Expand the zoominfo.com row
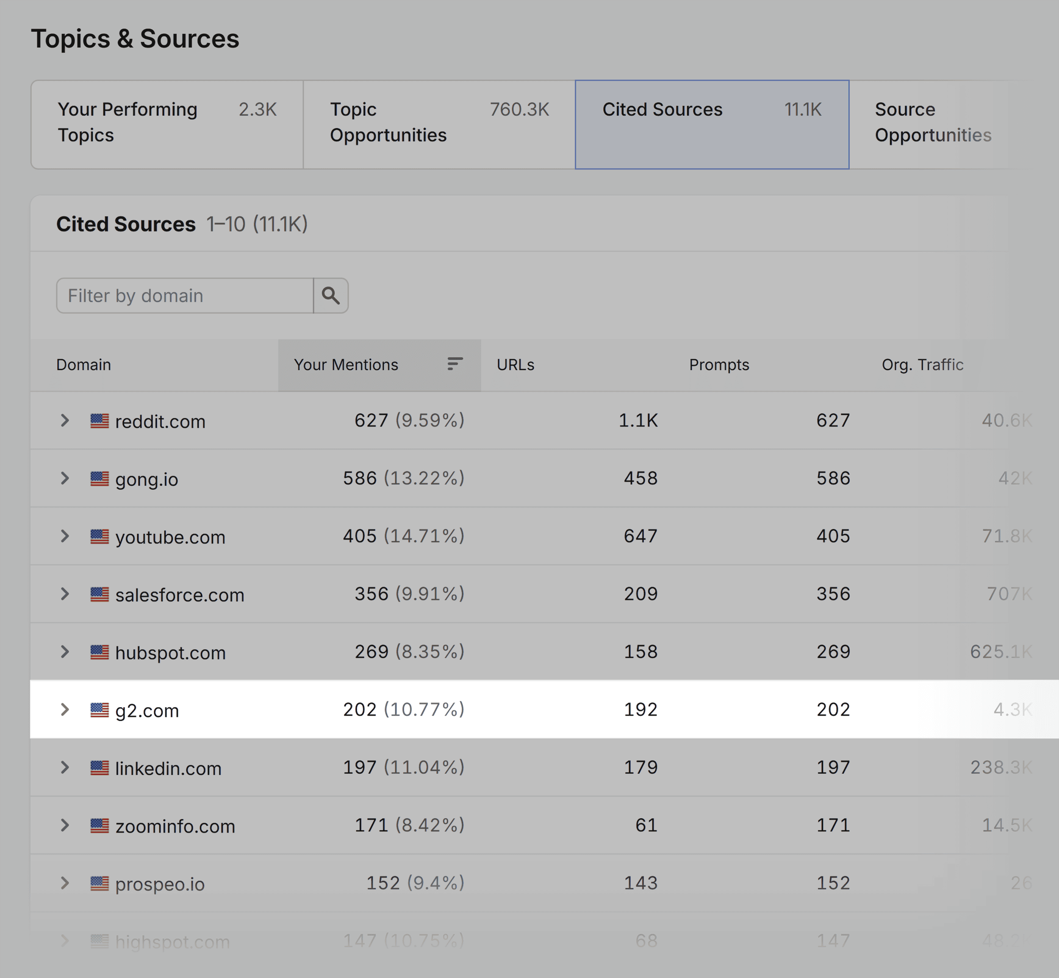The image size is (1059, 978). (64, 825)
